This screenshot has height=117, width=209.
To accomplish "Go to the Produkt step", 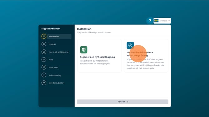I will tap(52, 44).
